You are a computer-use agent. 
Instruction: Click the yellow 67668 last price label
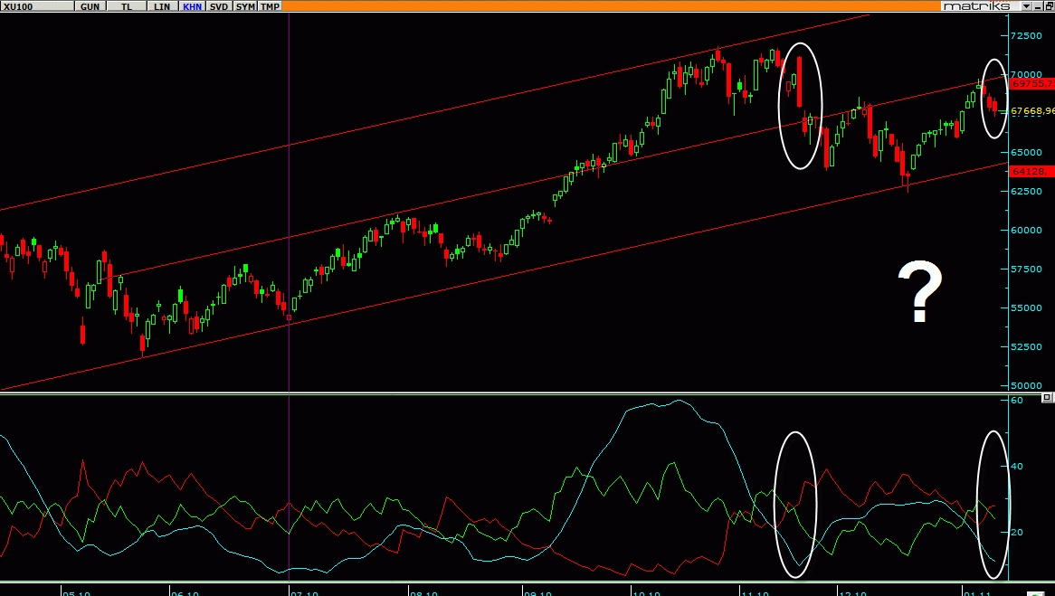pyautogui.click(x=1031, y=111)
